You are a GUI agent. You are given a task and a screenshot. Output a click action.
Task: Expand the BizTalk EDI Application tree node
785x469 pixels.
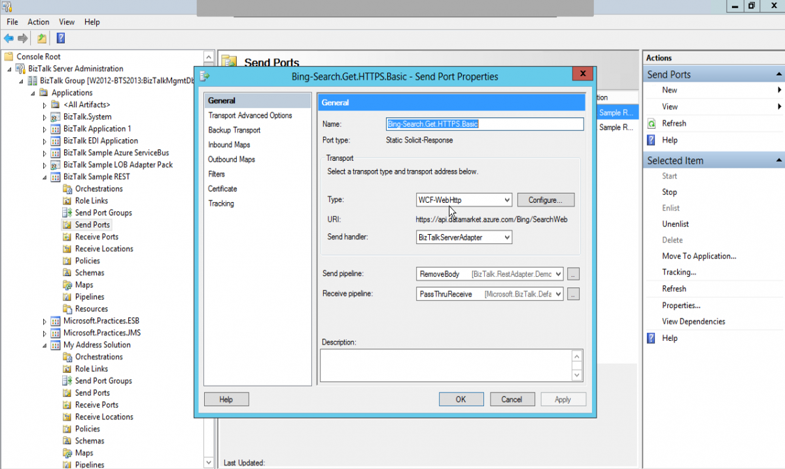pyautogui.click(x=44, y=141)
